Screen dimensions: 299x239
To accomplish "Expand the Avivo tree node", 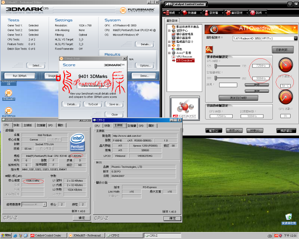I will [x=169, y=53].
